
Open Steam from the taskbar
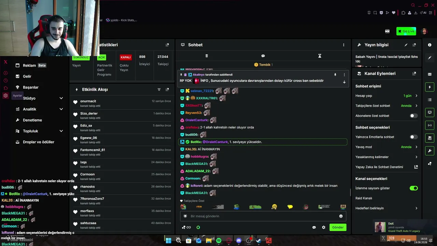coord(258,241)
